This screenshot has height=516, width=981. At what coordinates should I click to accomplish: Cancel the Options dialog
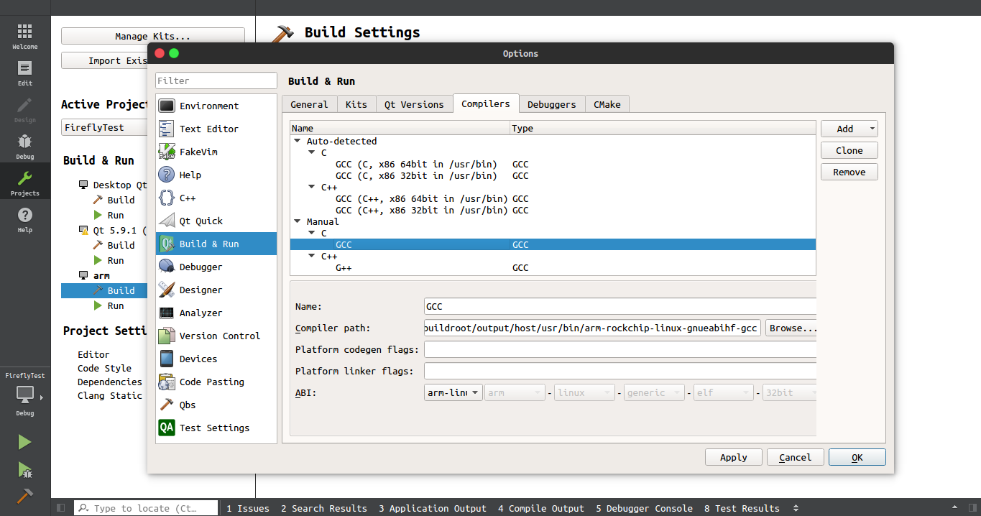coord(796,457)
